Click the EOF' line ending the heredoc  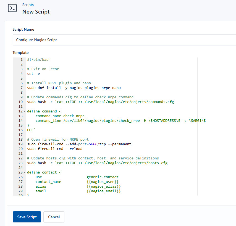tap(31, 130)
